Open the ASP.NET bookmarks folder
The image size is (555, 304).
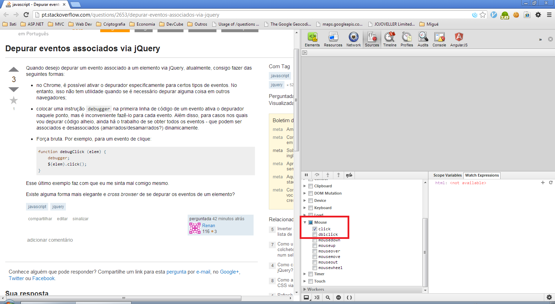pyautogui.click(x=32, y=24)
